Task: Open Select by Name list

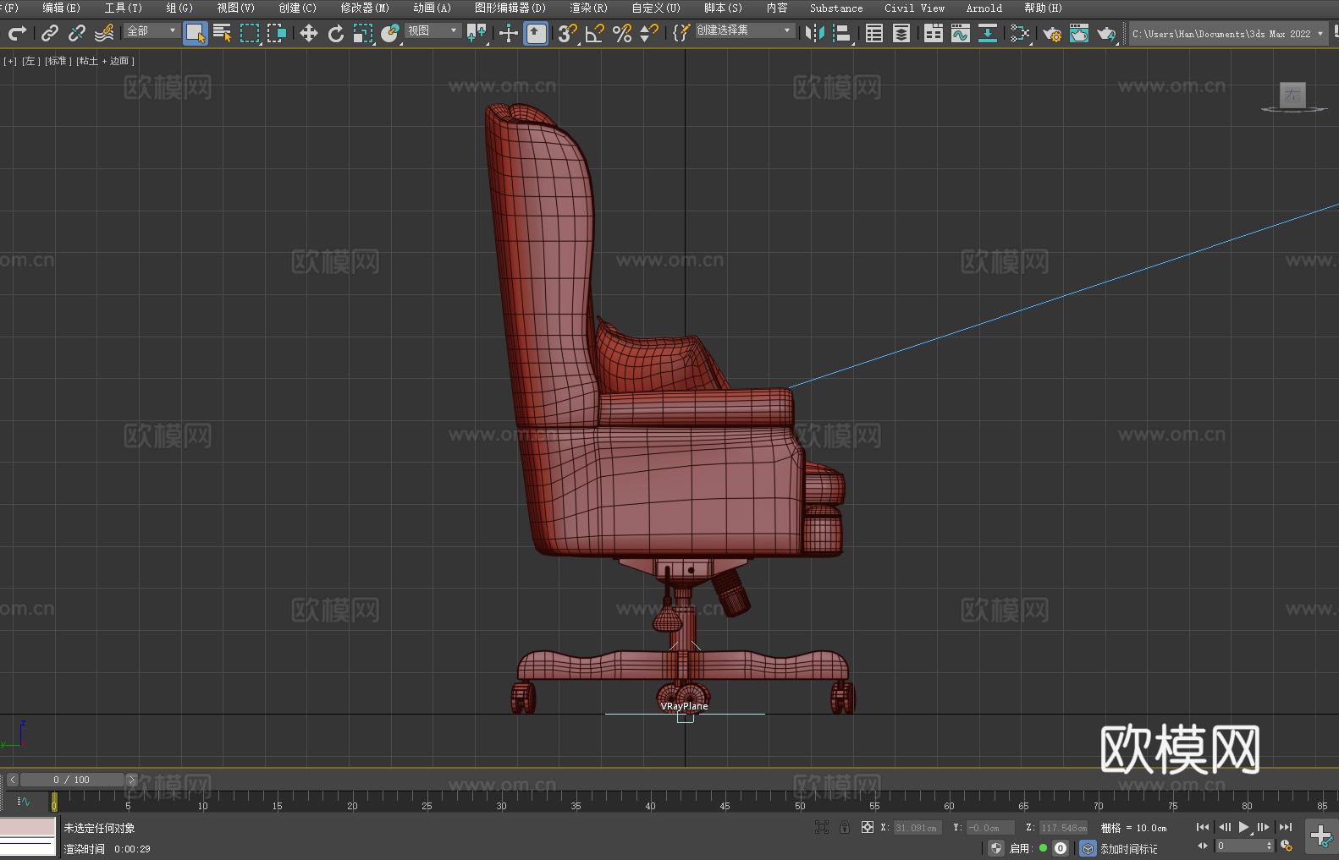Action: 223,33
